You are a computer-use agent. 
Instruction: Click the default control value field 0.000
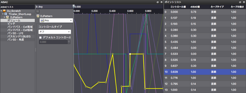pos(53,42)
